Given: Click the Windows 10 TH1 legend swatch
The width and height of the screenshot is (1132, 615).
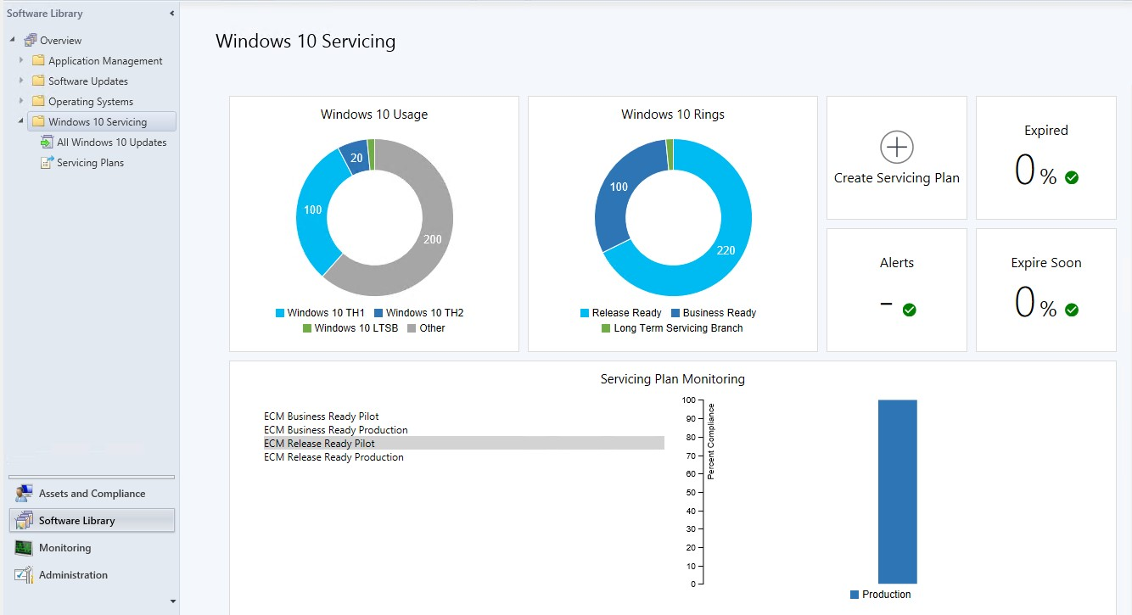Looking at the screenshot, I should [280, 313].
